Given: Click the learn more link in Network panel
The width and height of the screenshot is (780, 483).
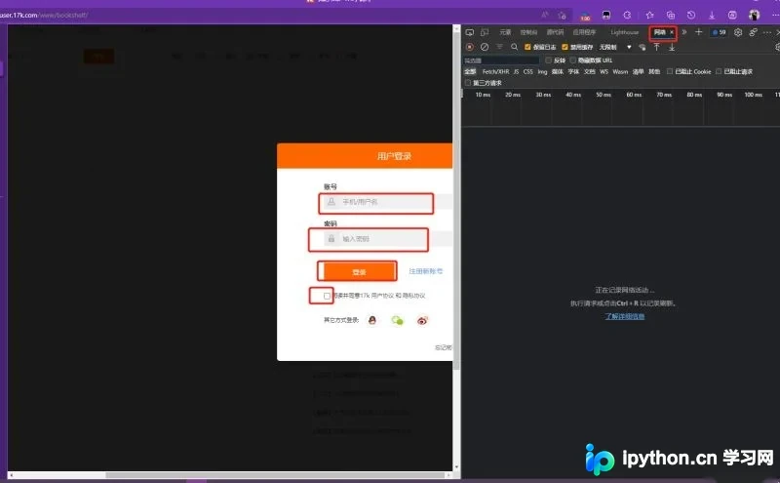Looking at the screenshot, I should [624, 317].
